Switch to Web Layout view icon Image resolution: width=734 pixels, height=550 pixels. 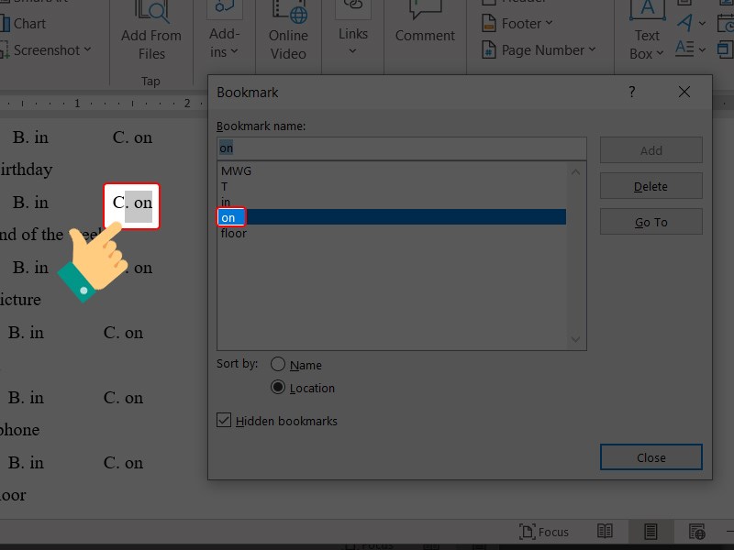coord(696,532)
